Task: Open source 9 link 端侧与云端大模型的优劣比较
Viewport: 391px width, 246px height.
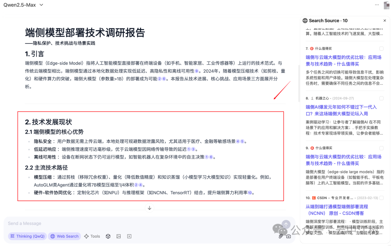Action: [343, 160]
